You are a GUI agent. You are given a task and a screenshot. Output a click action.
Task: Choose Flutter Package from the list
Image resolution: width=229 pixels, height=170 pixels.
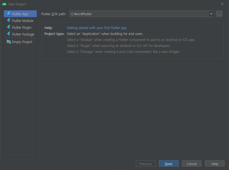(20, 34)
